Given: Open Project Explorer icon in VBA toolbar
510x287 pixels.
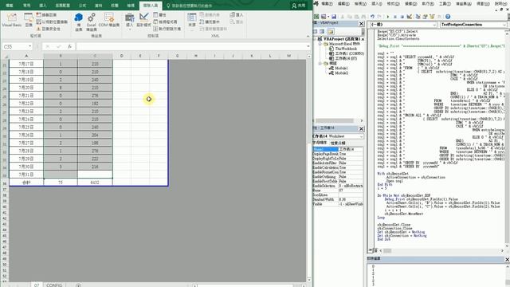Looking at the screenshot, I should [418, 16].
